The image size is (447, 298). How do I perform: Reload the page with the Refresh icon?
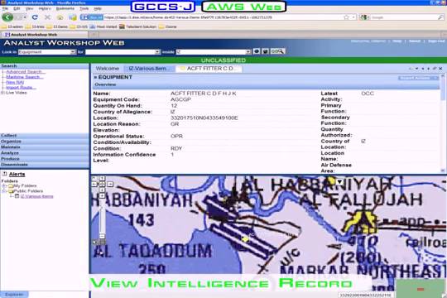[35, 17]
